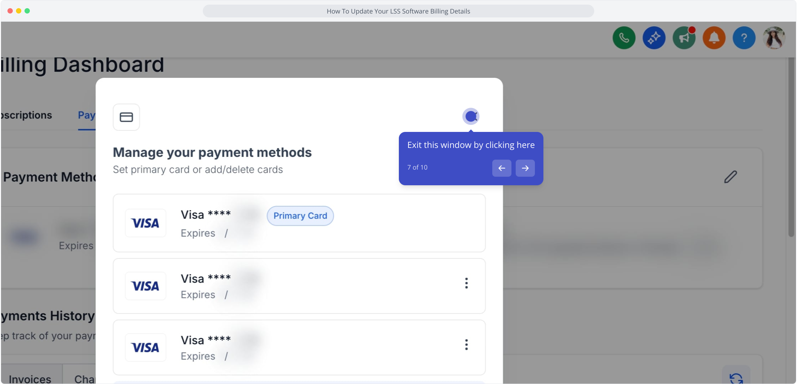
Task: Click the blue help question mark icon
Action: tap(744, 38)
